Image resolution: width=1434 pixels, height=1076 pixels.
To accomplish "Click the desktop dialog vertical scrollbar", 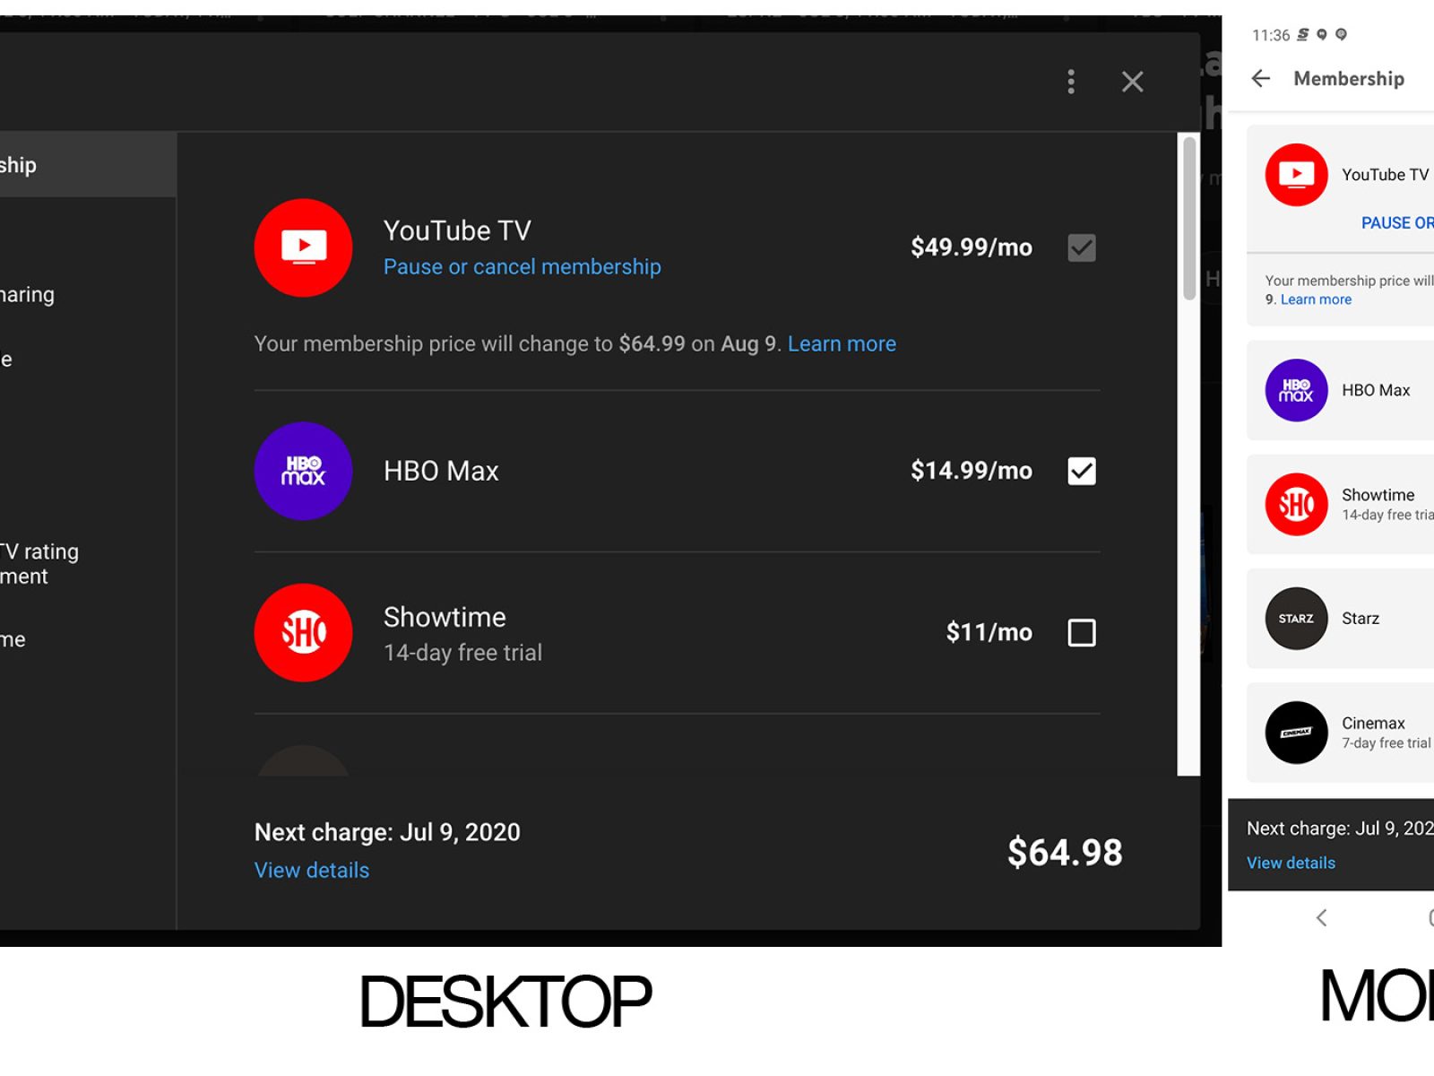I will pyautogui.click(x=1189, y=218).
